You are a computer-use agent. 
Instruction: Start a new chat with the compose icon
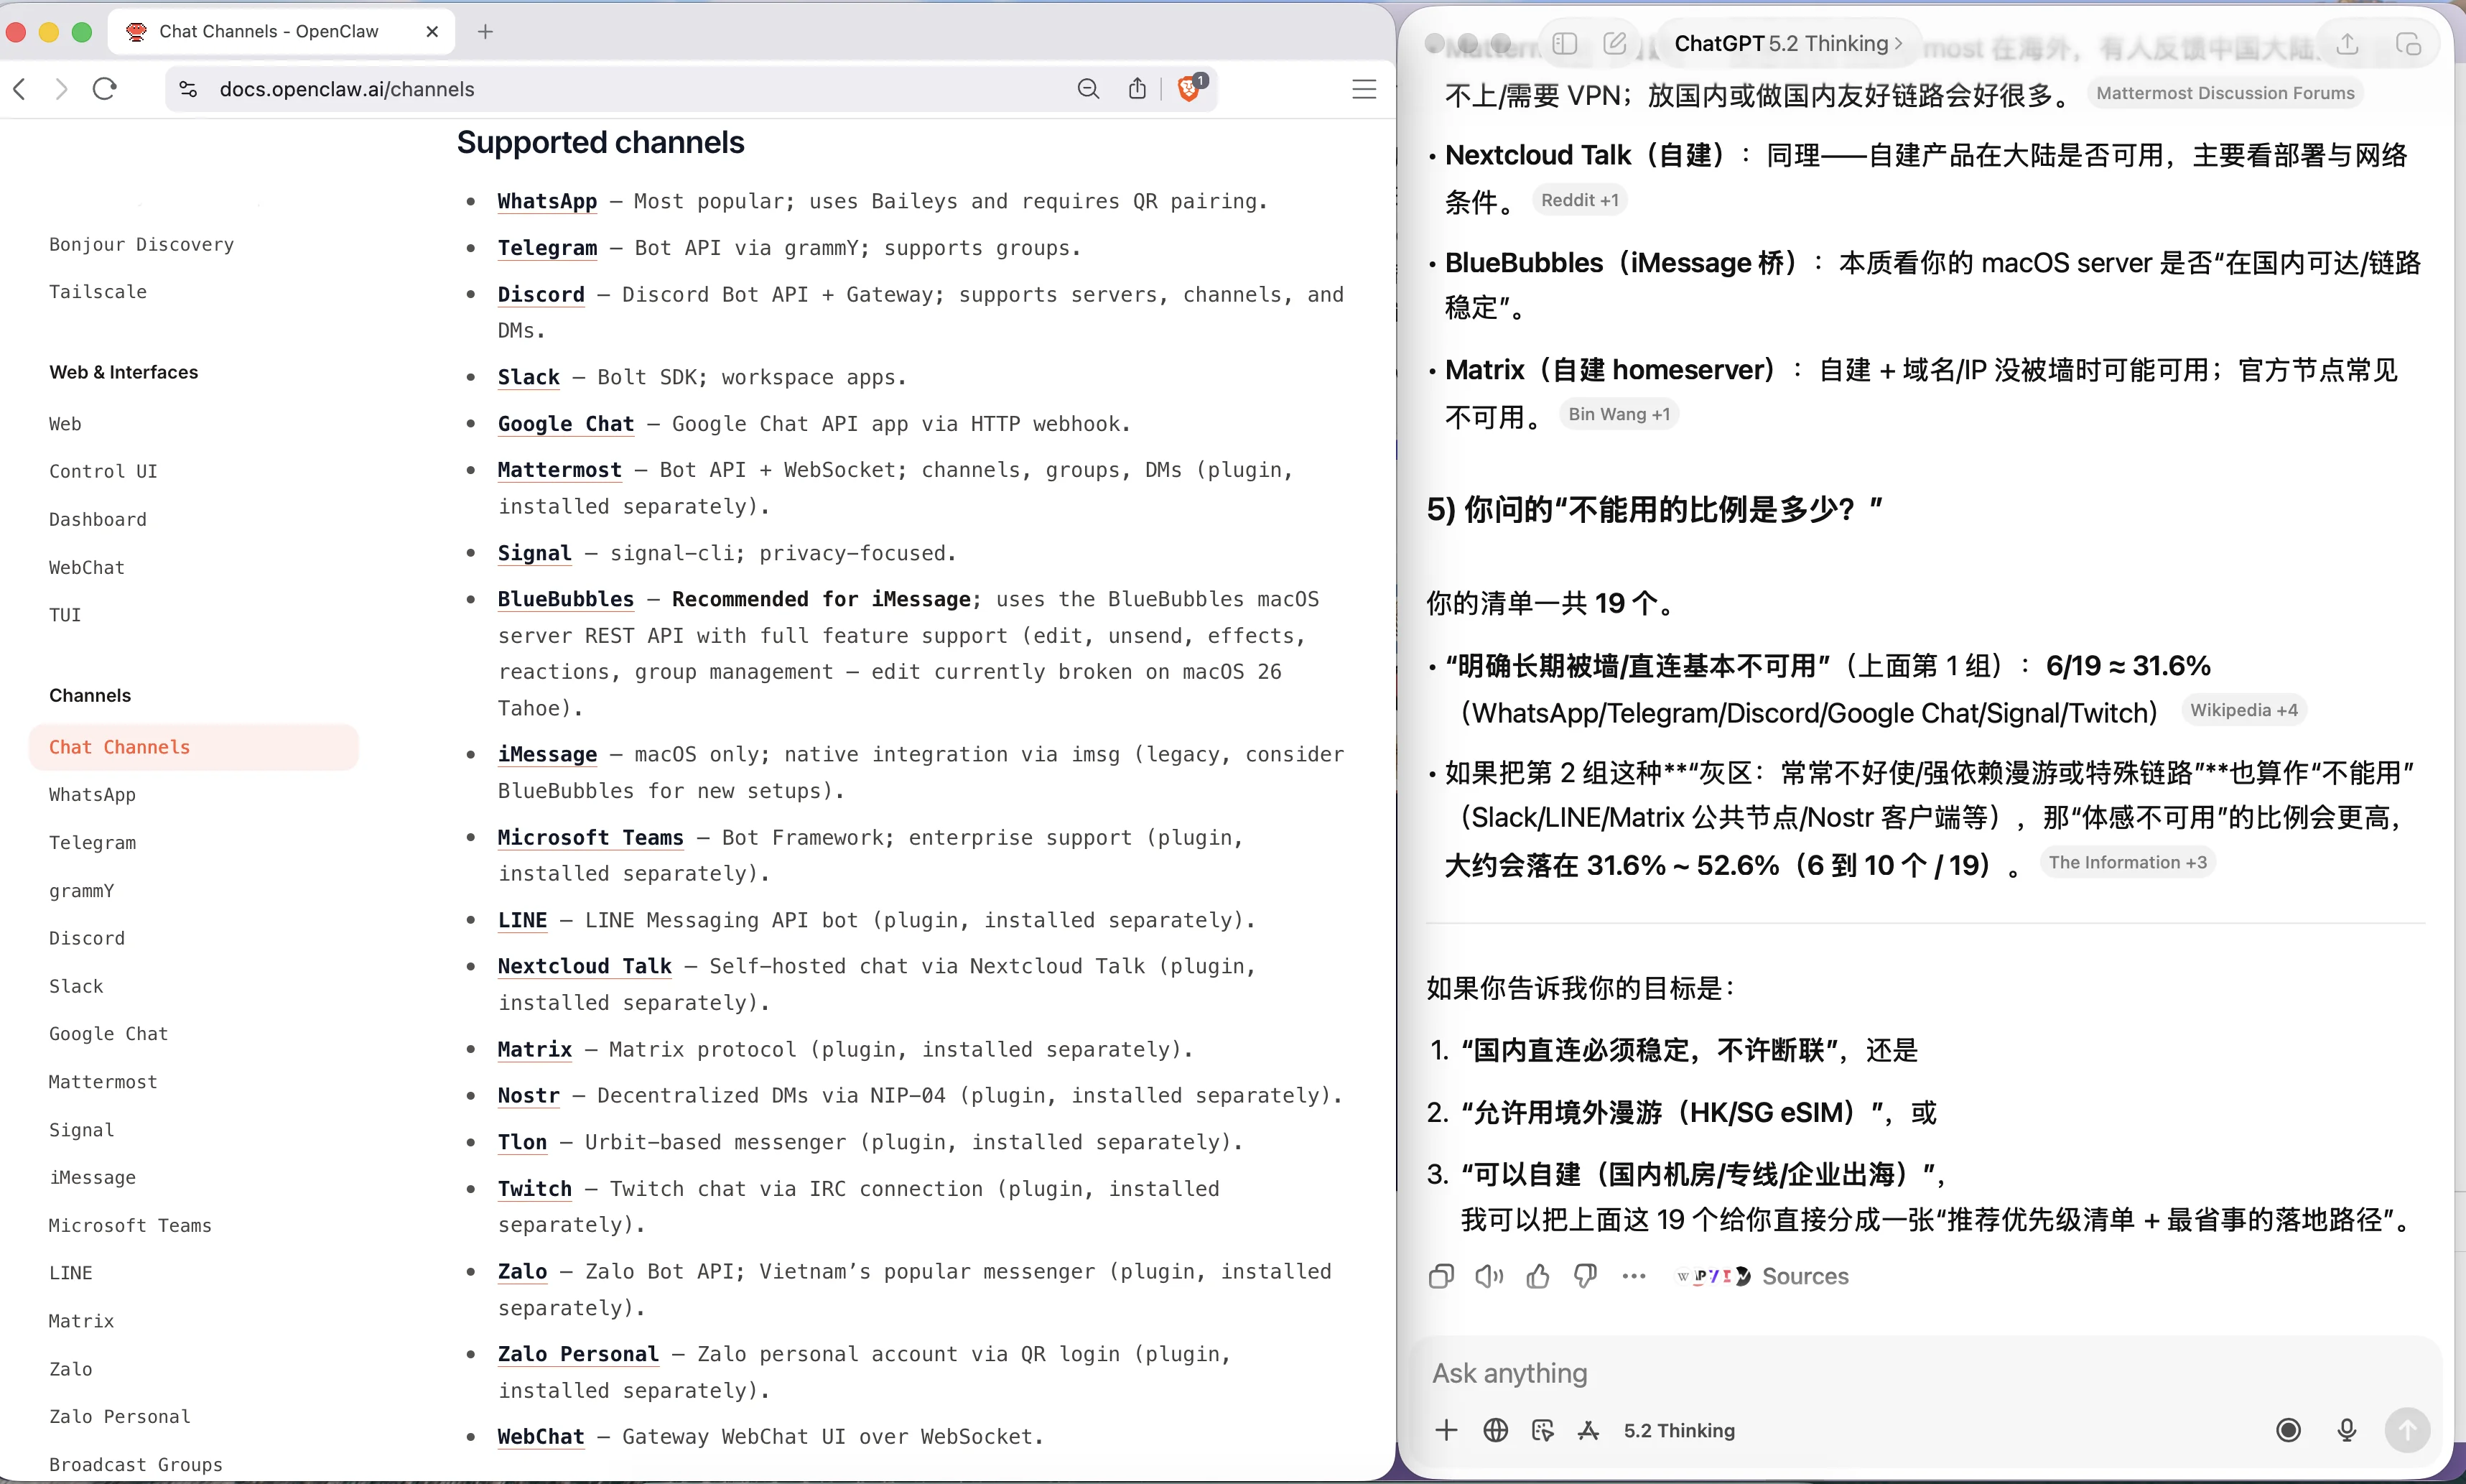pyautogui.click(x=1615, y=43)
